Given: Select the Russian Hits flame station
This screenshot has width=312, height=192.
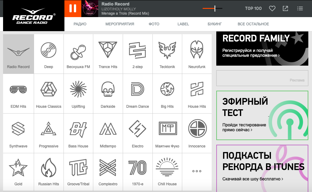Looking at the screenshot, I should point(49,172).
